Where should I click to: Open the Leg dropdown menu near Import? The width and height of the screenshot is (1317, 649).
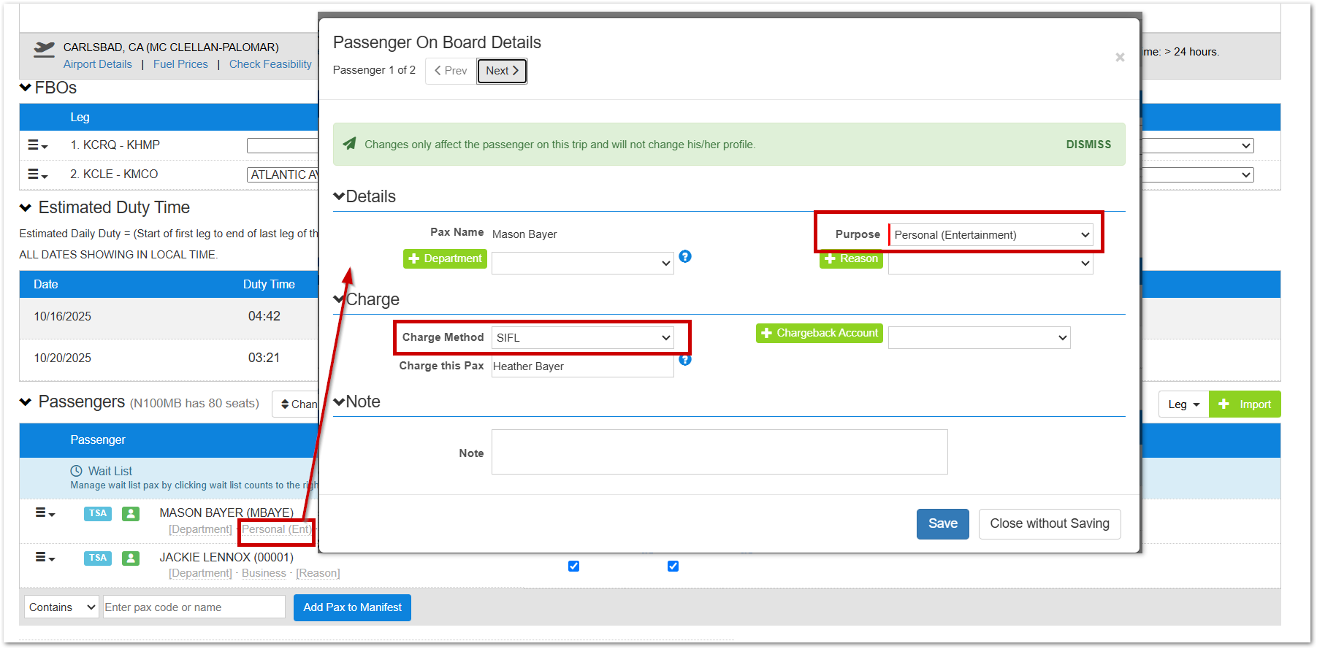[1183, 404]
